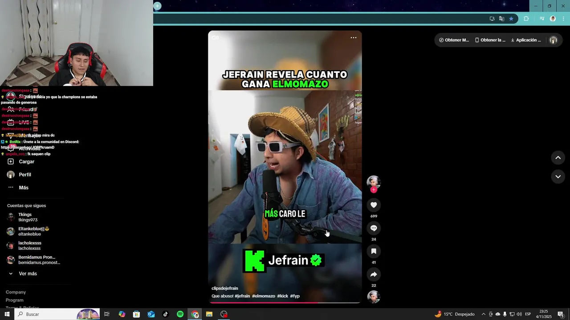Open Spotify from the taskbar
Viewport: 570px width, 320px height.
(x=180, y=314)
